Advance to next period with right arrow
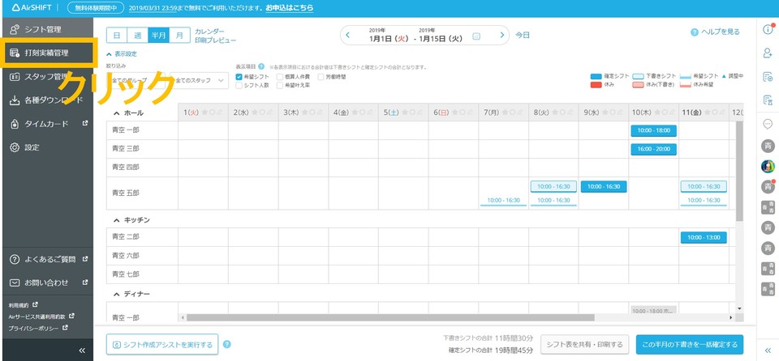Screen dimensions: 779x361 (503, 36)
